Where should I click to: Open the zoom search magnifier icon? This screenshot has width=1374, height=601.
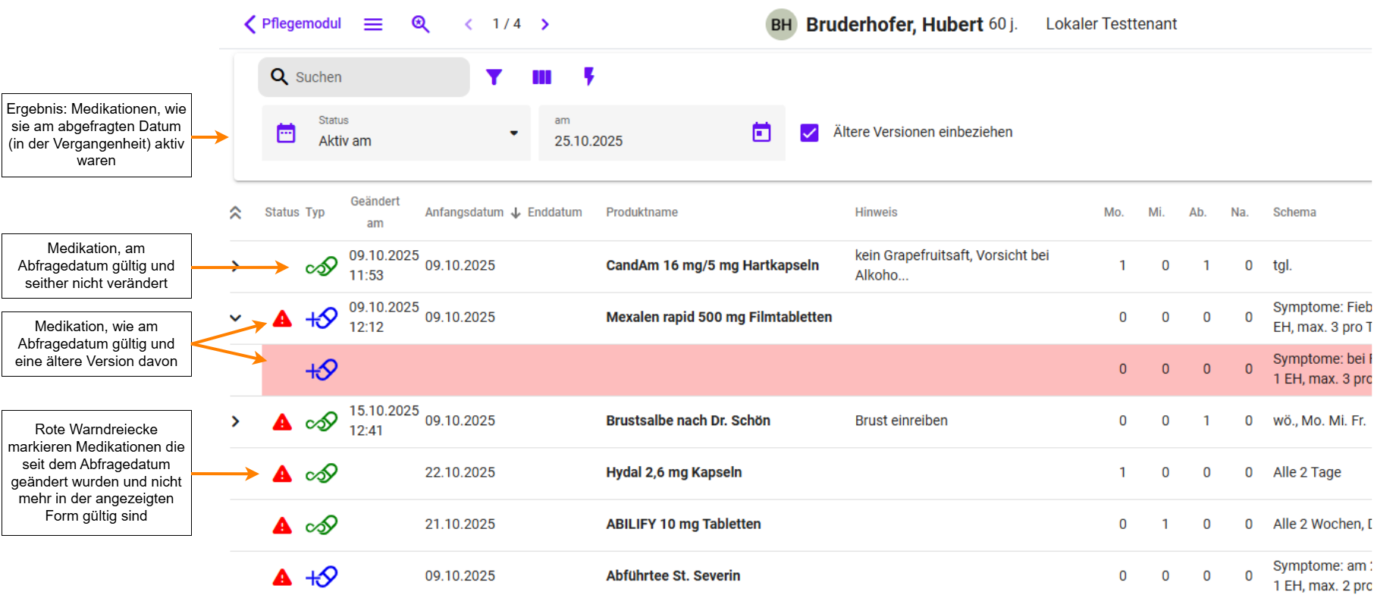pos(420,24)
